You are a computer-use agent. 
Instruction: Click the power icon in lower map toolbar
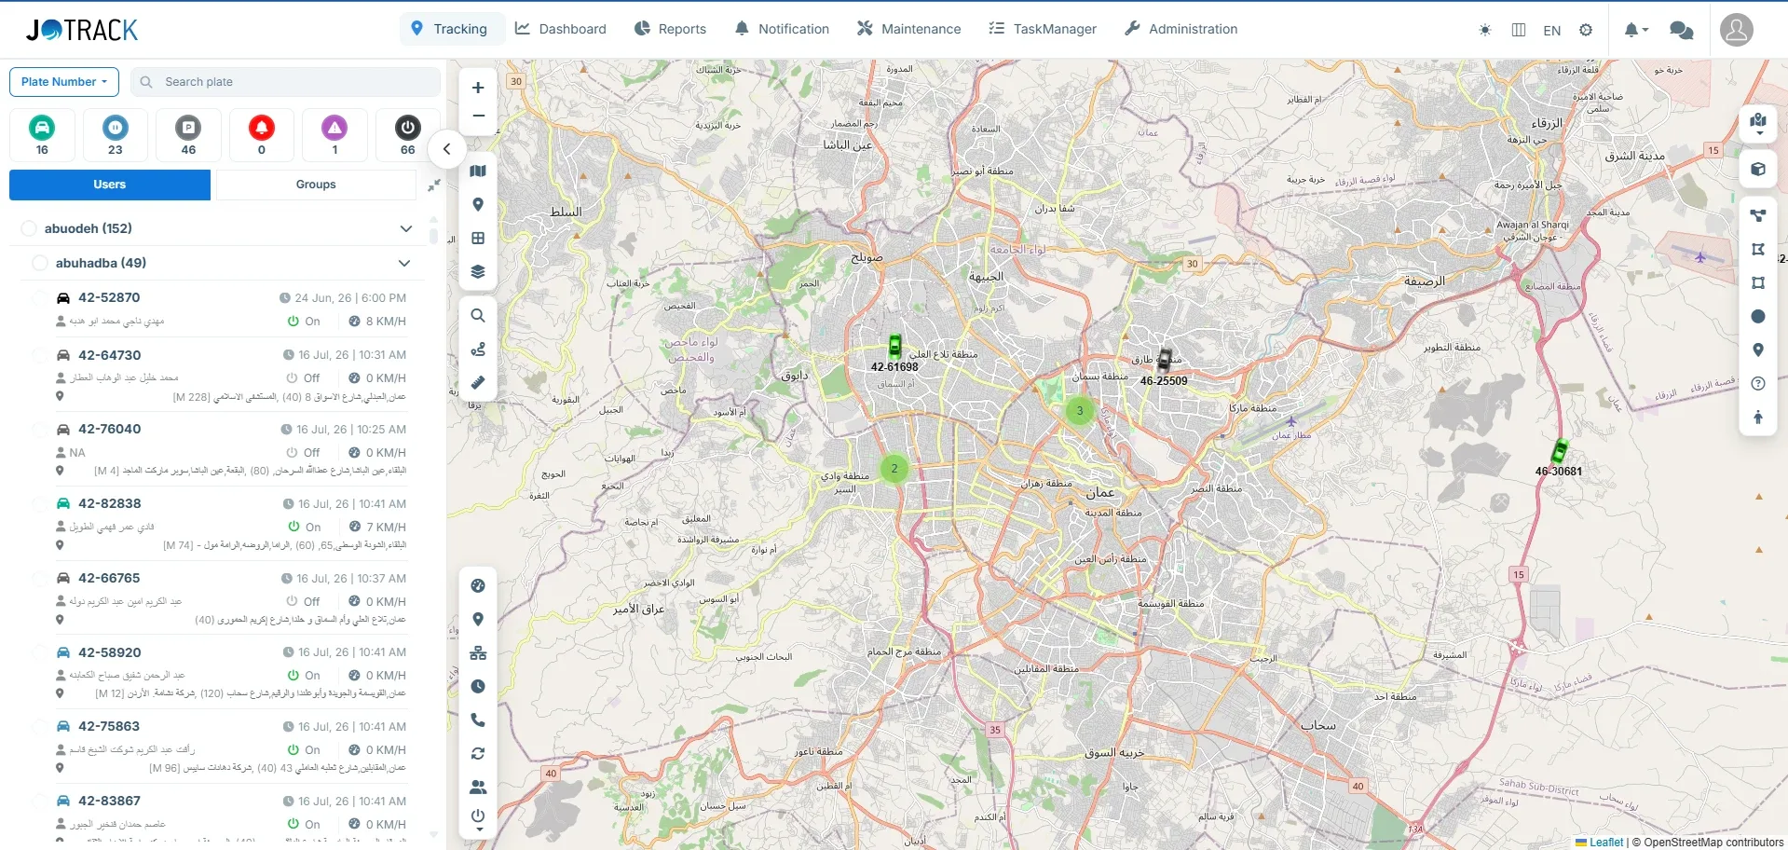point(478,818)
